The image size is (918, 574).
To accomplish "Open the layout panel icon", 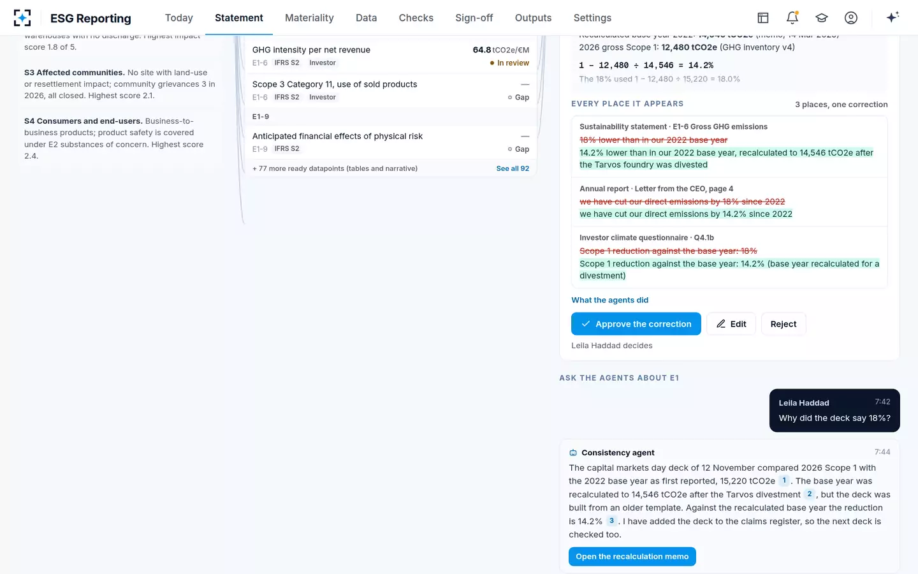I will coord(763,18).
